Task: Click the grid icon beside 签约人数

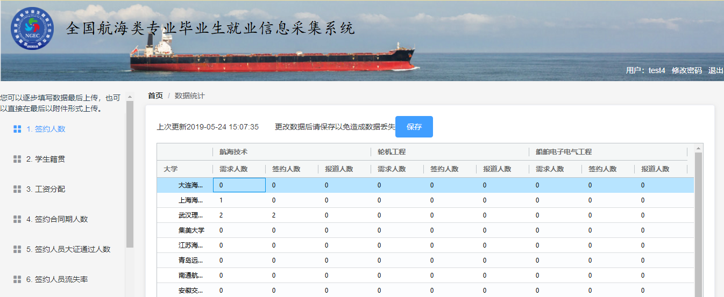Action: (17, 129)
